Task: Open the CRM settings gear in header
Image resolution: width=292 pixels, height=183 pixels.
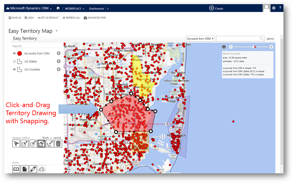Action: (x=274, y=8)
